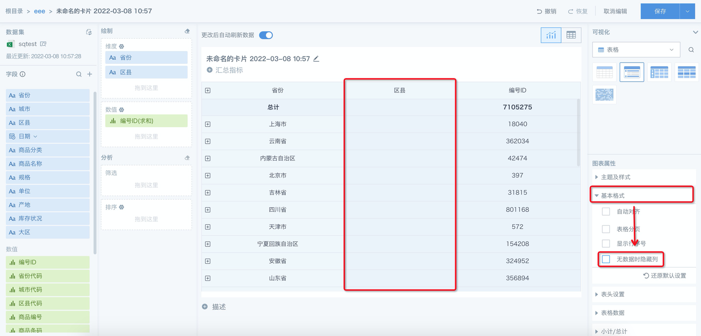Image resolution: width=701 pixels, height=336 pixels.
Task: Tick the 自动对齐 checkbox
Action: coord(606,211)
